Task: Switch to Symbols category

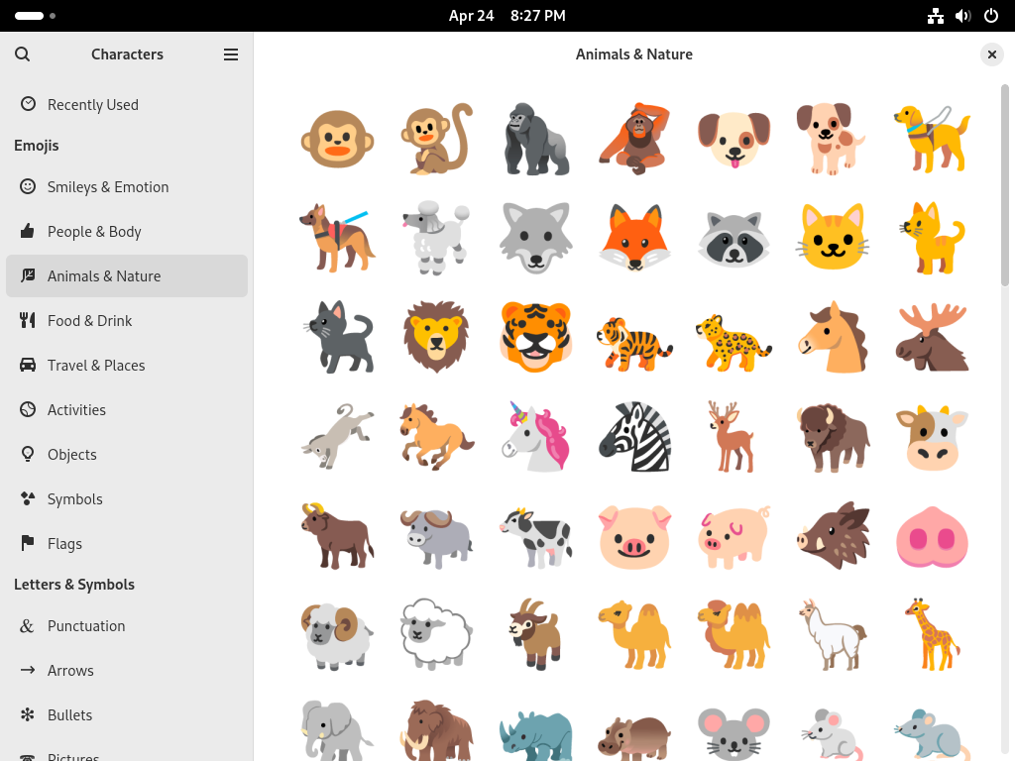Action: [x=127, y=499]
